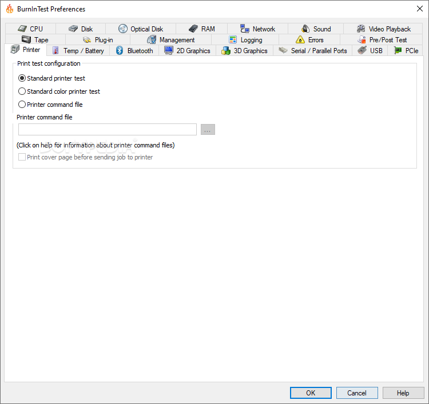Open the Optical Disk tab

pos(141,29)
